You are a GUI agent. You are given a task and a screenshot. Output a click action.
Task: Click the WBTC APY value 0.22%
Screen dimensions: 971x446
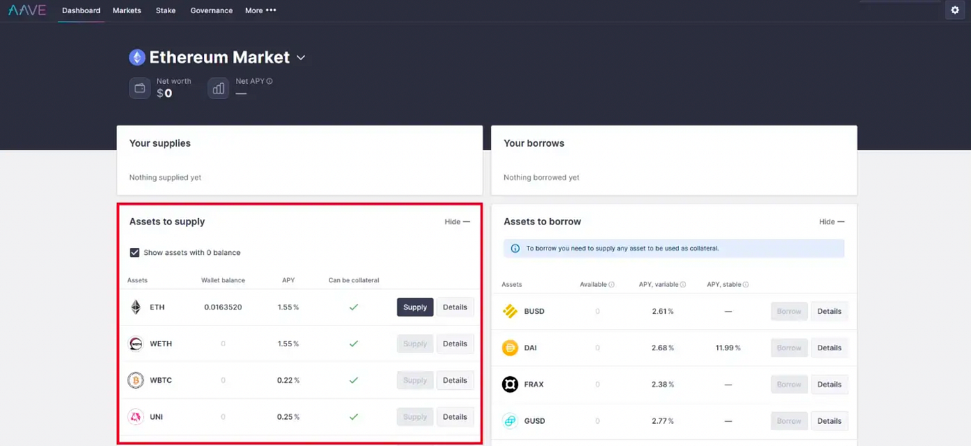point(289,380)
